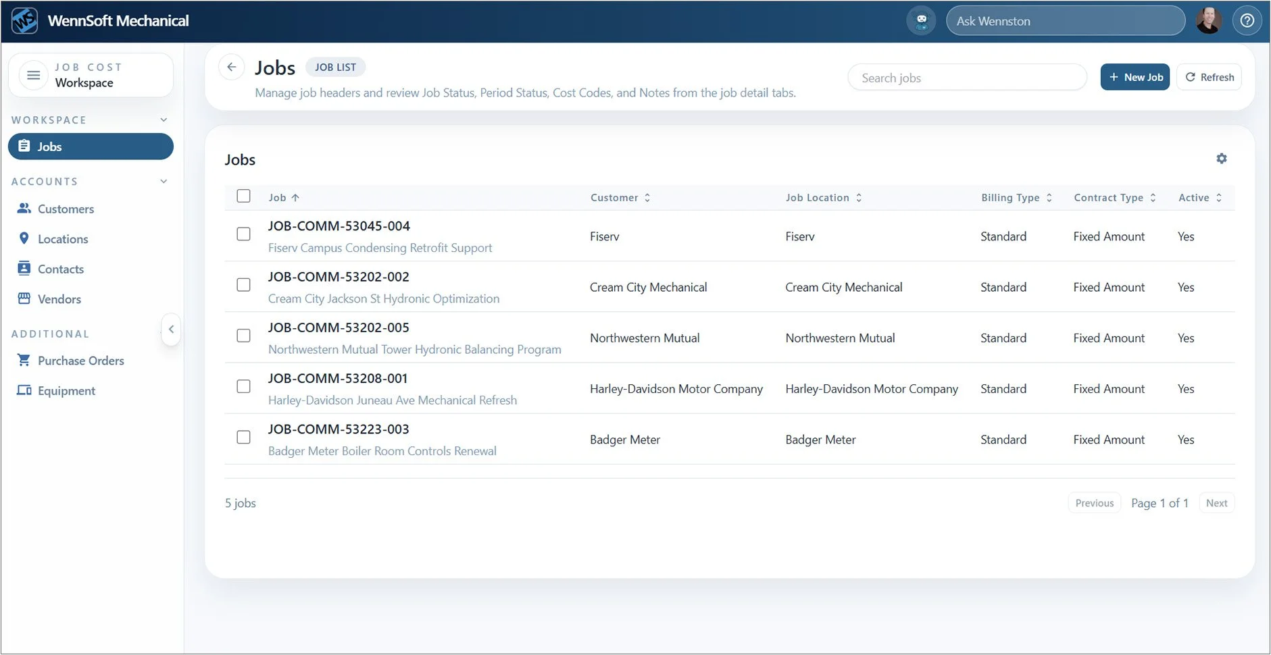Open job JOB-COMM-53223-003

pos(339,429)
